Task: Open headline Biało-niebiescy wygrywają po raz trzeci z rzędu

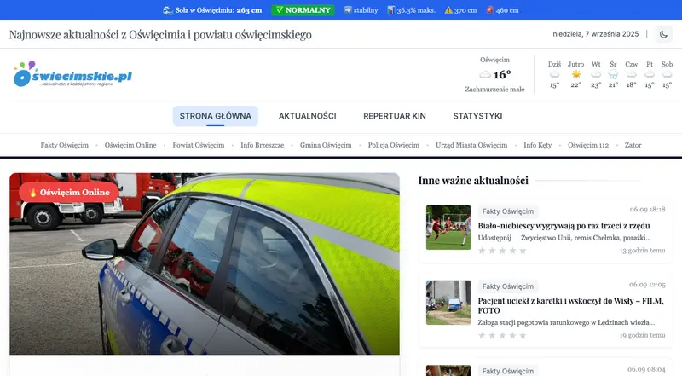Action: [564, 226]
